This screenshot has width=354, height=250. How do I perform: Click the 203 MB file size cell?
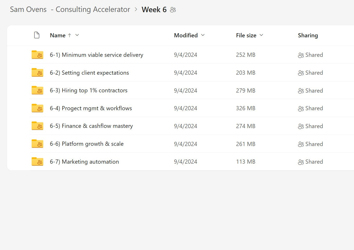point(246,73)
